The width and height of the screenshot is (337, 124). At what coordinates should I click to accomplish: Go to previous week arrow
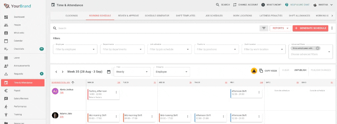coord(56,72)
